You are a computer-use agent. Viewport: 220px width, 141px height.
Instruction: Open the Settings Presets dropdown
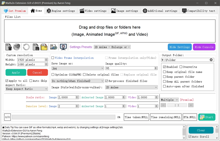click(112, 47)
